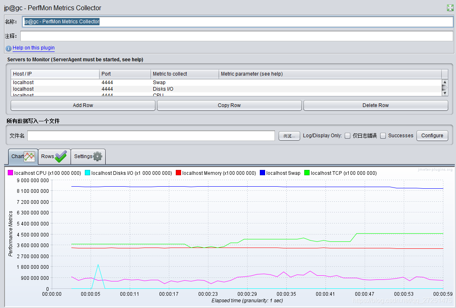Click the localhost CPU legend label
456x308 pixels.
click(48, 173)
